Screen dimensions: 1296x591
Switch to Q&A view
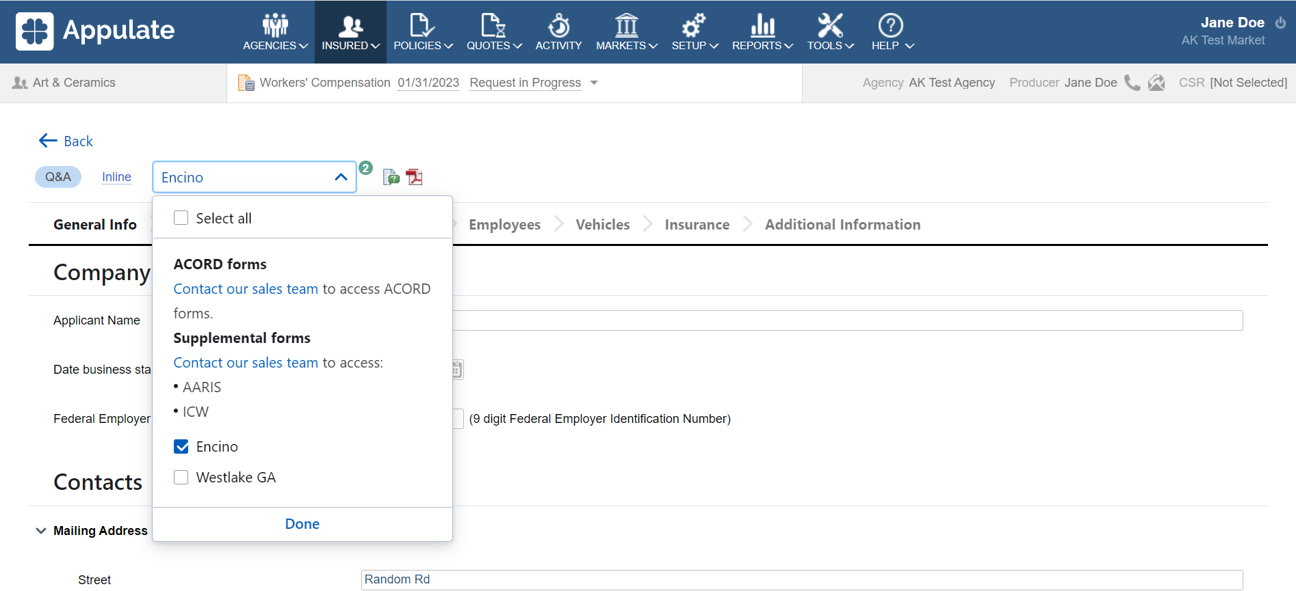(58, 177)
